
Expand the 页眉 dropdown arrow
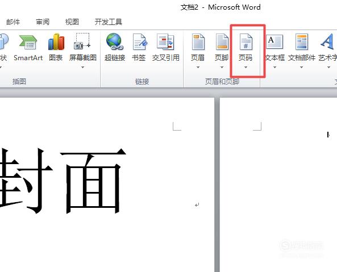pyautogui.click(x=198, y=68)
